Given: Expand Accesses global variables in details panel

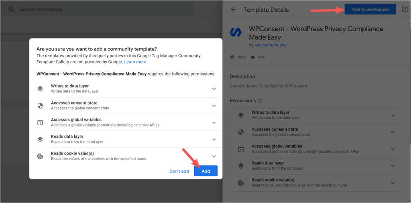Looking at the screenshot, I should (393, 149).
